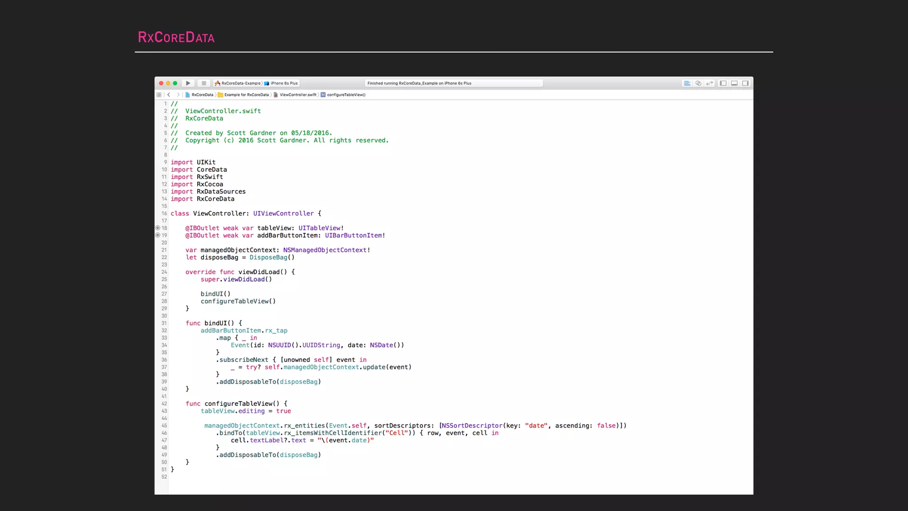Open the related items grid icon
This screenshot has height=511, width=908.
coord(159,95)
